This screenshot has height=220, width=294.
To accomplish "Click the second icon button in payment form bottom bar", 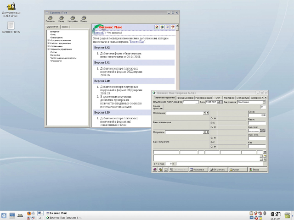I will coord(160,170).
